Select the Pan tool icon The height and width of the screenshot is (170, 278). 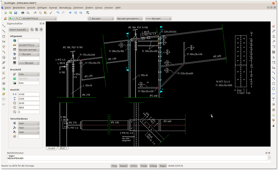click(x=70, y=12)
